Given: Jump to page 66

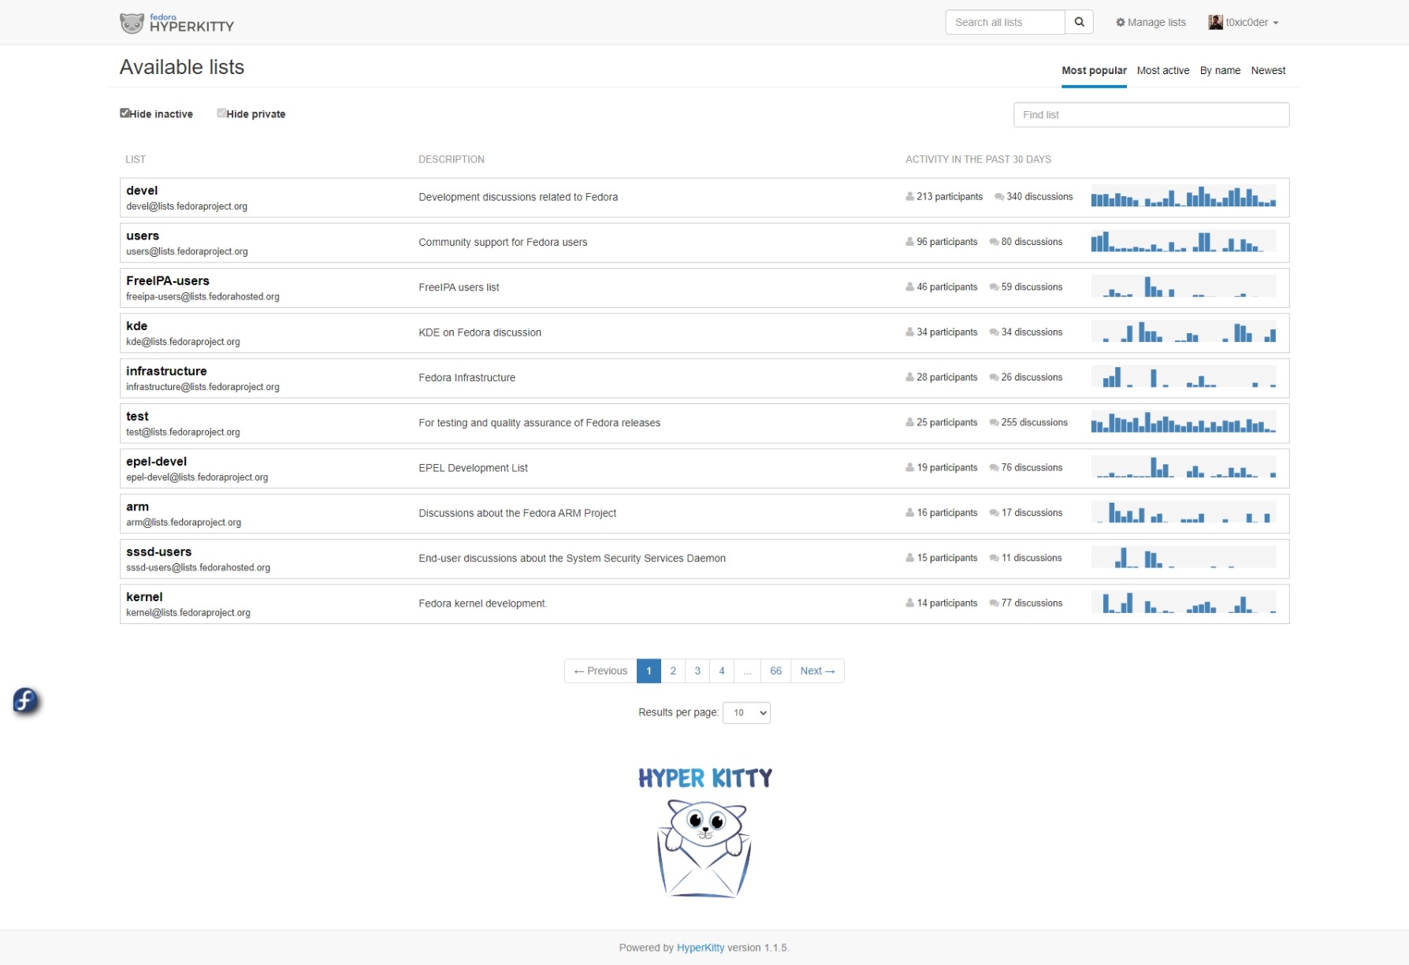Looking at the screenshot, I should pos(775,671).
